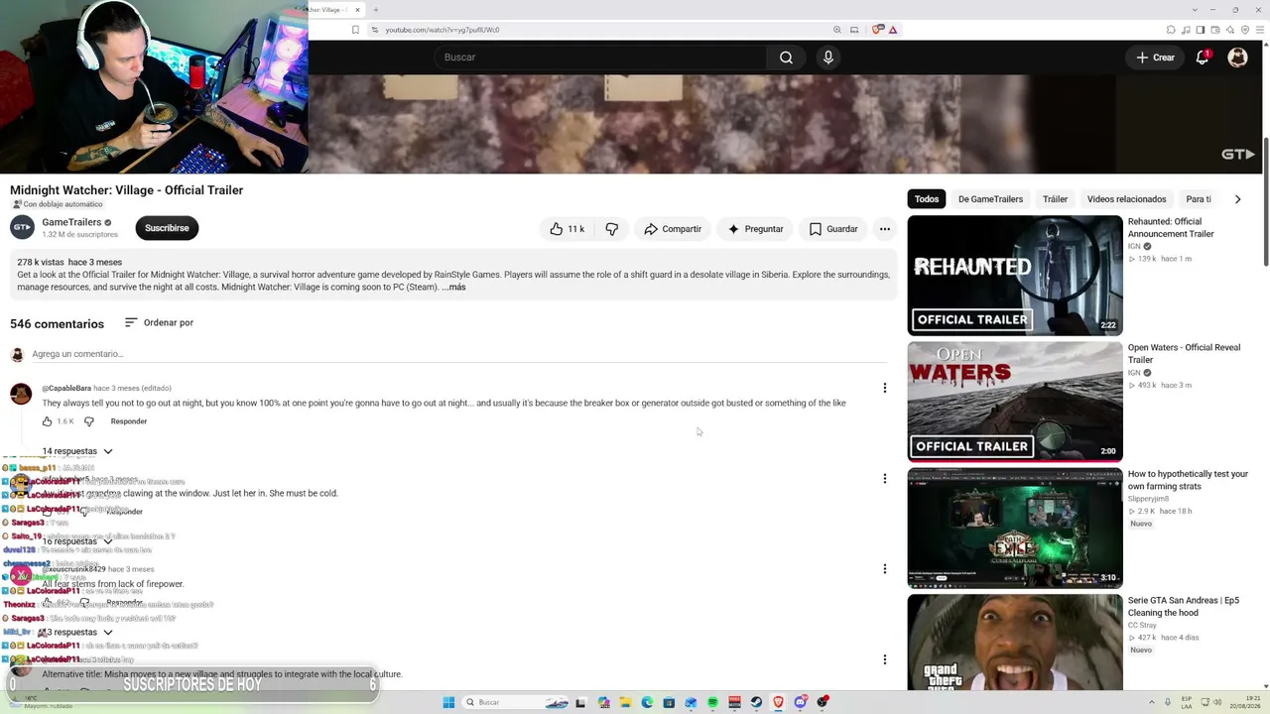The image size is (1270, 714).
Task: Click the Brave Shields icon in address bar
Action: (x=877, y=30)
